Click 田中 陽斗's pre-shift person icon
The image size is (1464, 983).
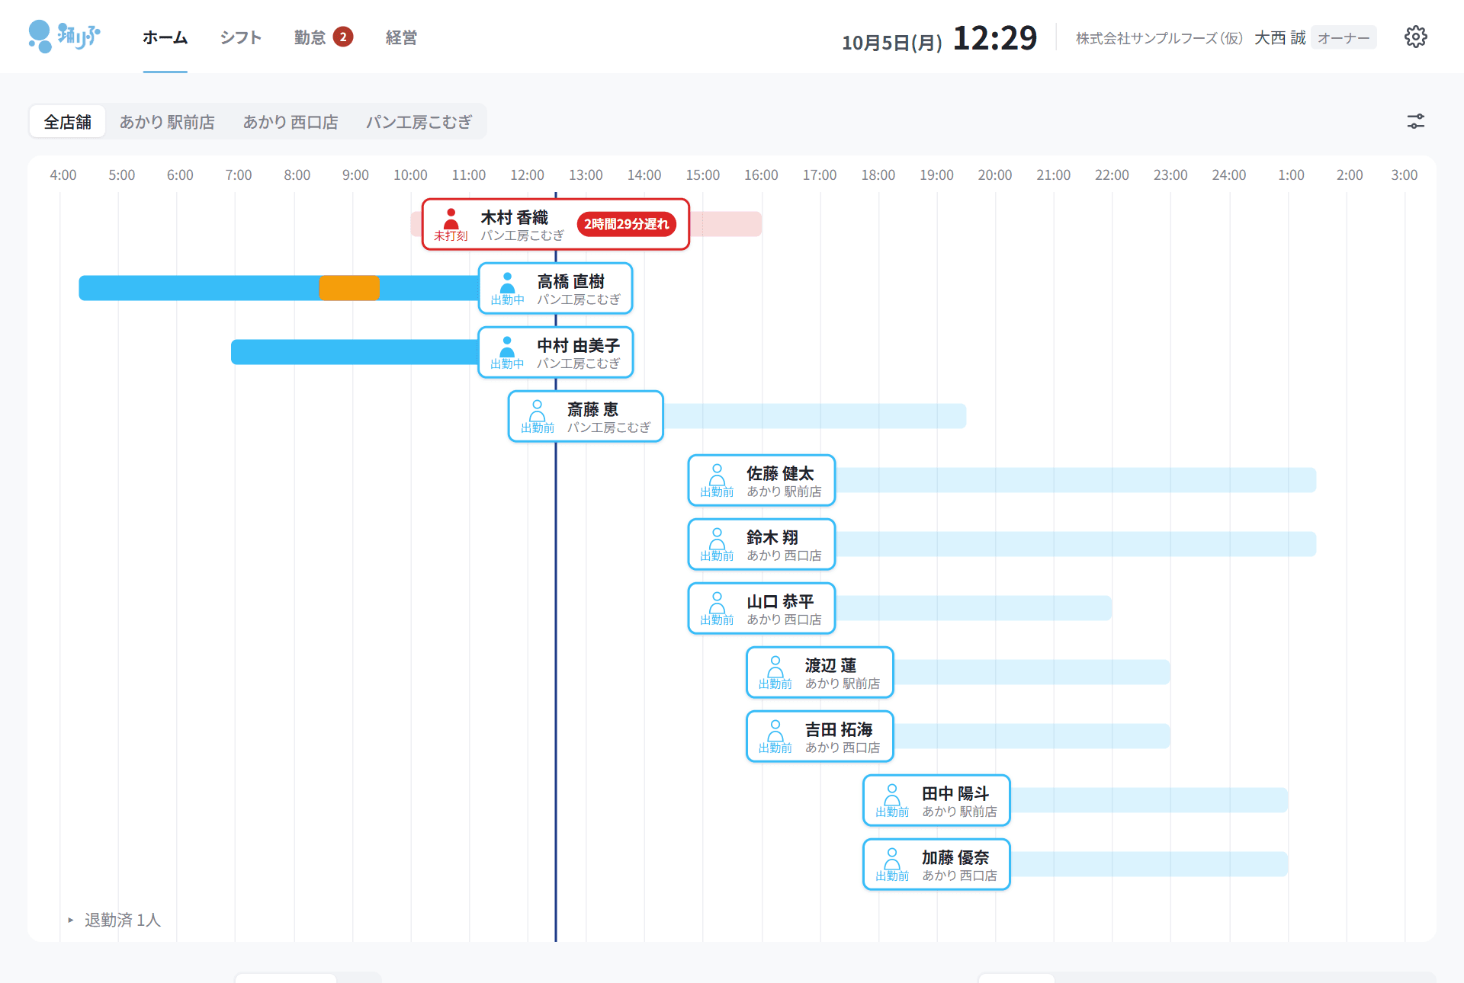[x=891, y=796]
